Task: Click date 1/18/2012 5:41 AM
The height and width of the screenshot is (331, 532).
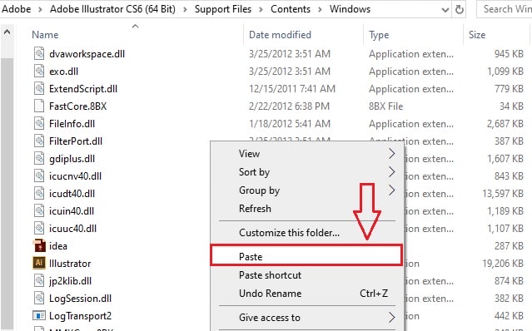Action: point(290,124)
